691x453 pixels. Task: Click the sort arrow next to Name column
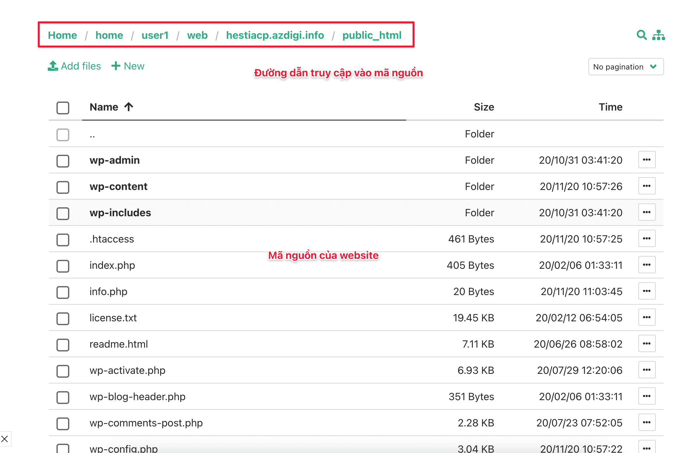point(129,107)
